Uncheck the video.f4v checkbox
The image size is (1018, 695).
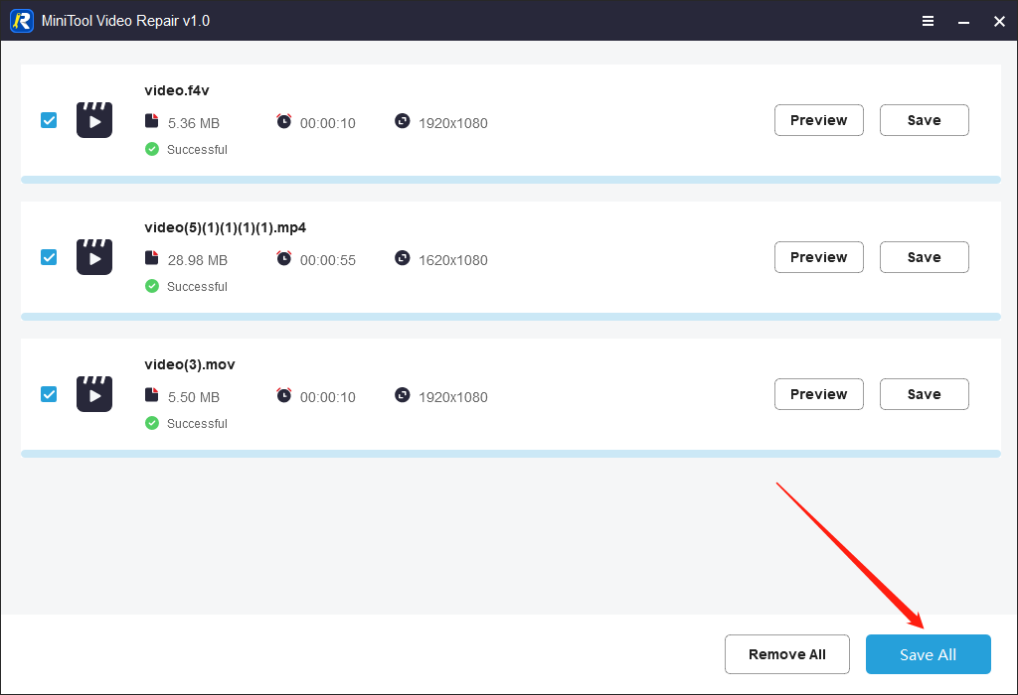click(x=49, y=120)
